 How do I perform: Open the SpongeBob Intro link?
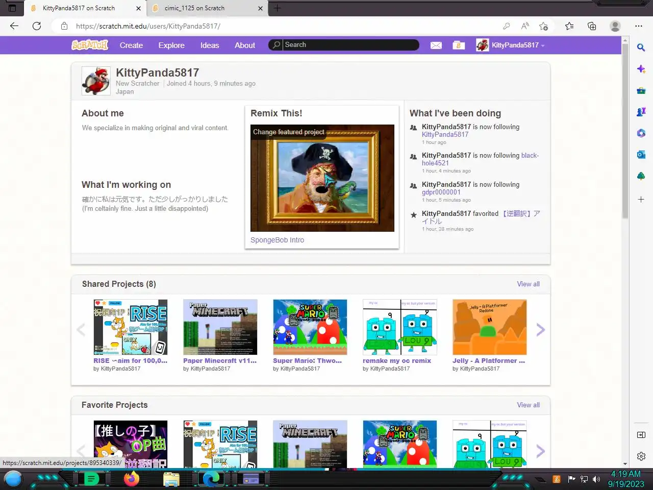pyautogui.click(x=277, y=240)
